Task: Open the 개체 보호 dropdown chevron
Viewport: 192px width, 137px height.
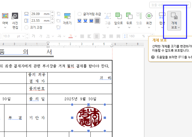Action: point(179,27)
